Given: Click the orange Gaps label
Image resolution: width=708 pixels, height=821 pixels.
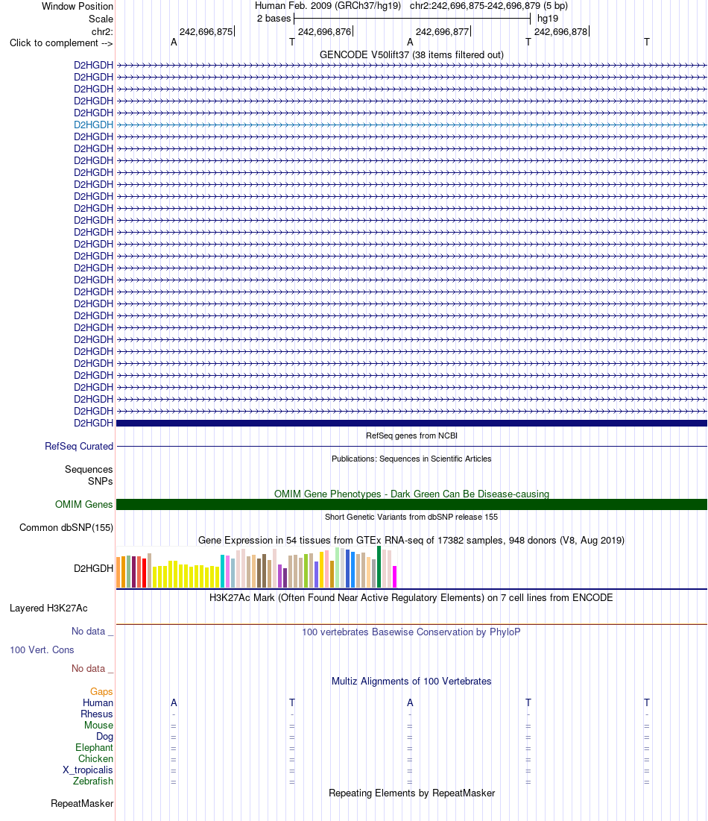Looking at the screenshot, I should [x=101, y=692].
